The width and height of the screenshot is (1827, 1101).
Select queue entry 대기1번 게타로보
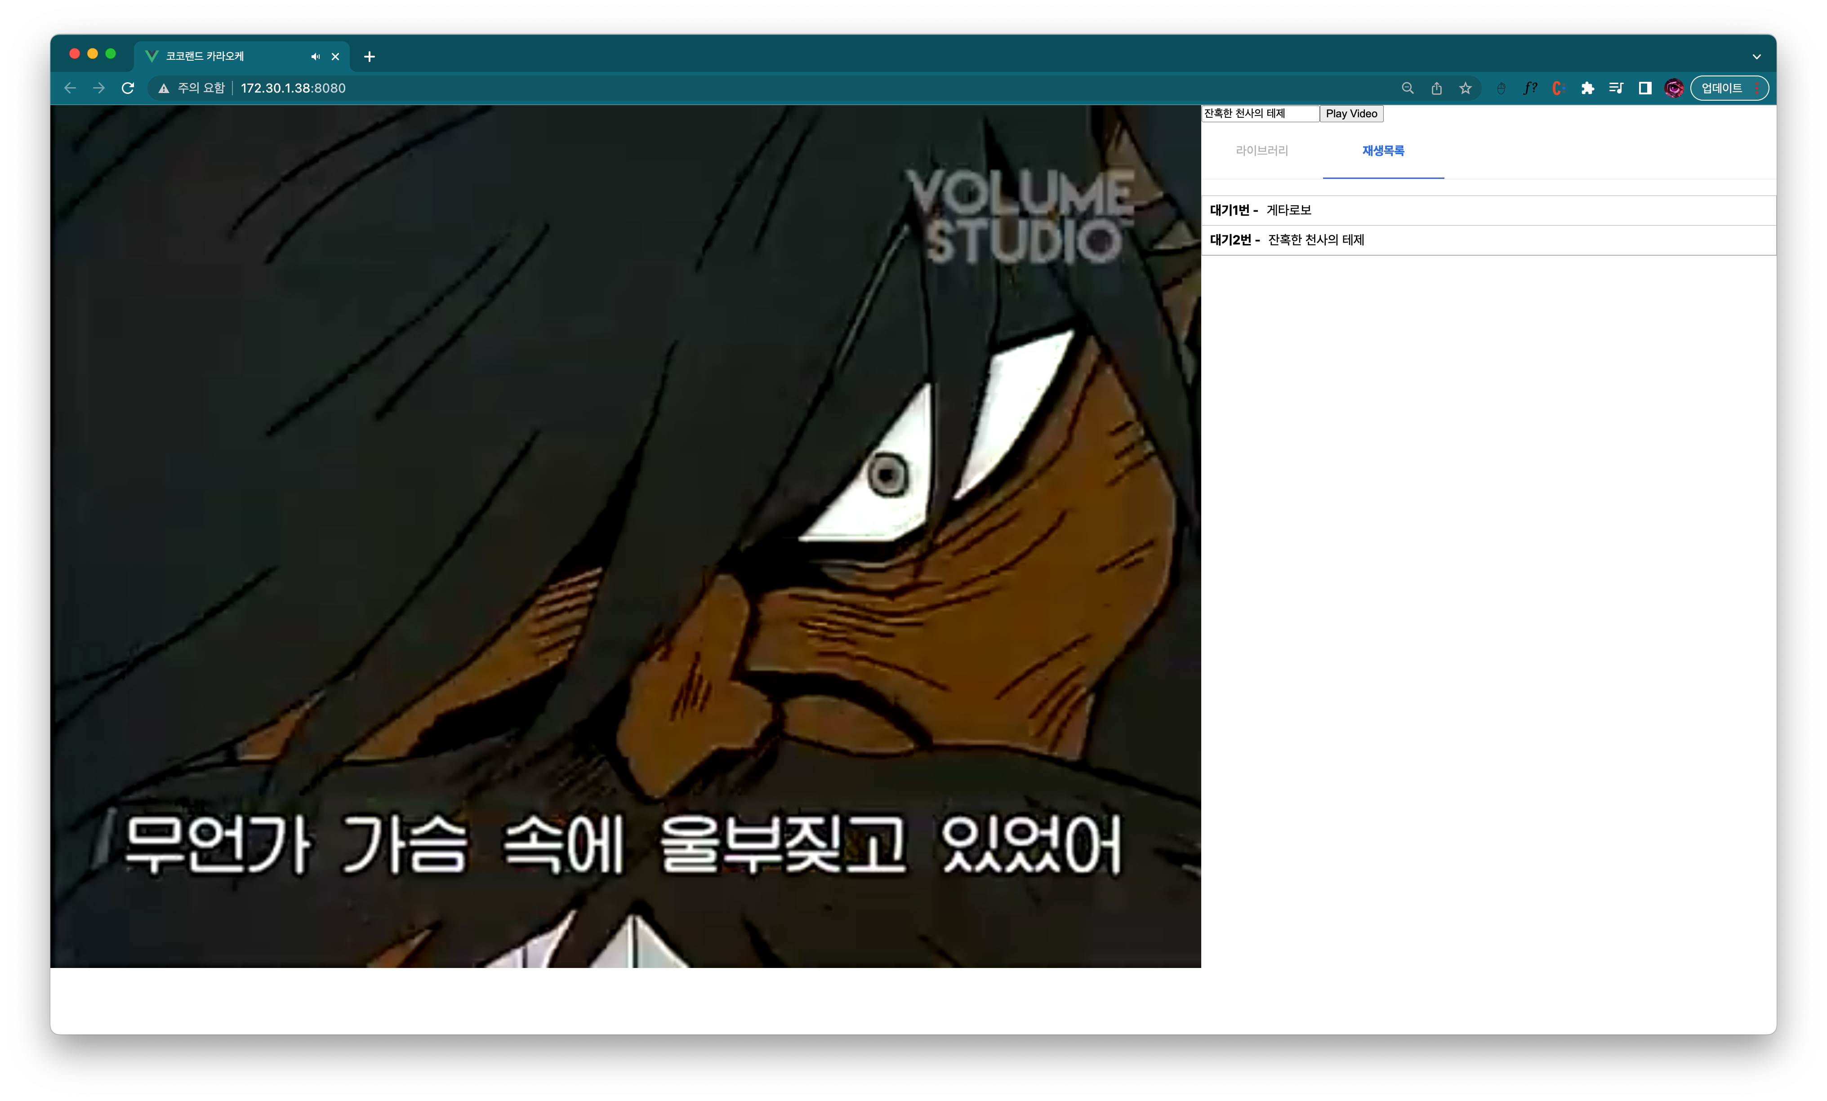click(x=1488, y=211)
